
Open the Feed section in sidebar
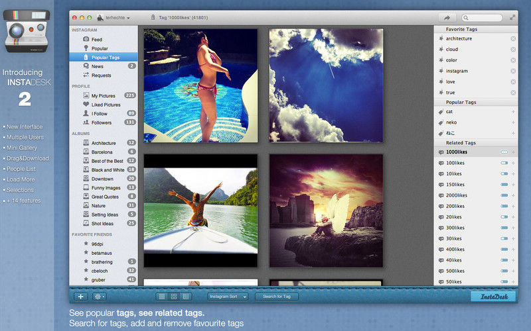[104, 39]
